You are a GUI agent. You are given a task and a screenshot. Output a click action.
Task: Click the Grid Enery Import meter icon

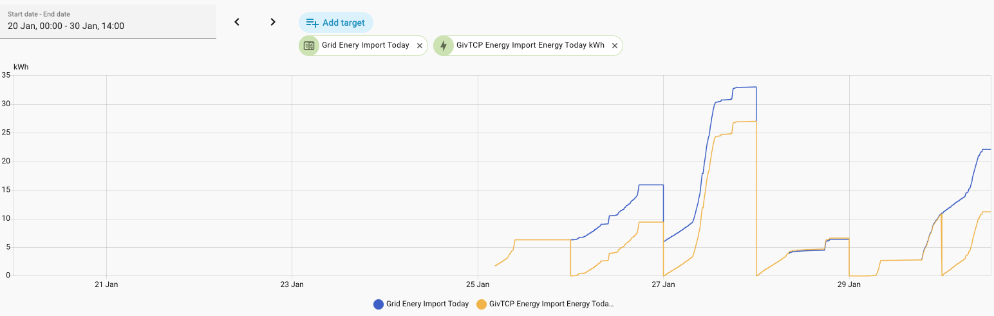309,46
